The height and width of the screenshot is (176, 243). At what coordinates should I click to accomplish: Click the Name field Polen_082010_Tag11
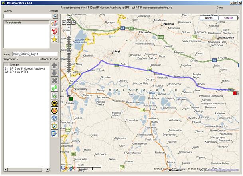[x=35, y=54]
